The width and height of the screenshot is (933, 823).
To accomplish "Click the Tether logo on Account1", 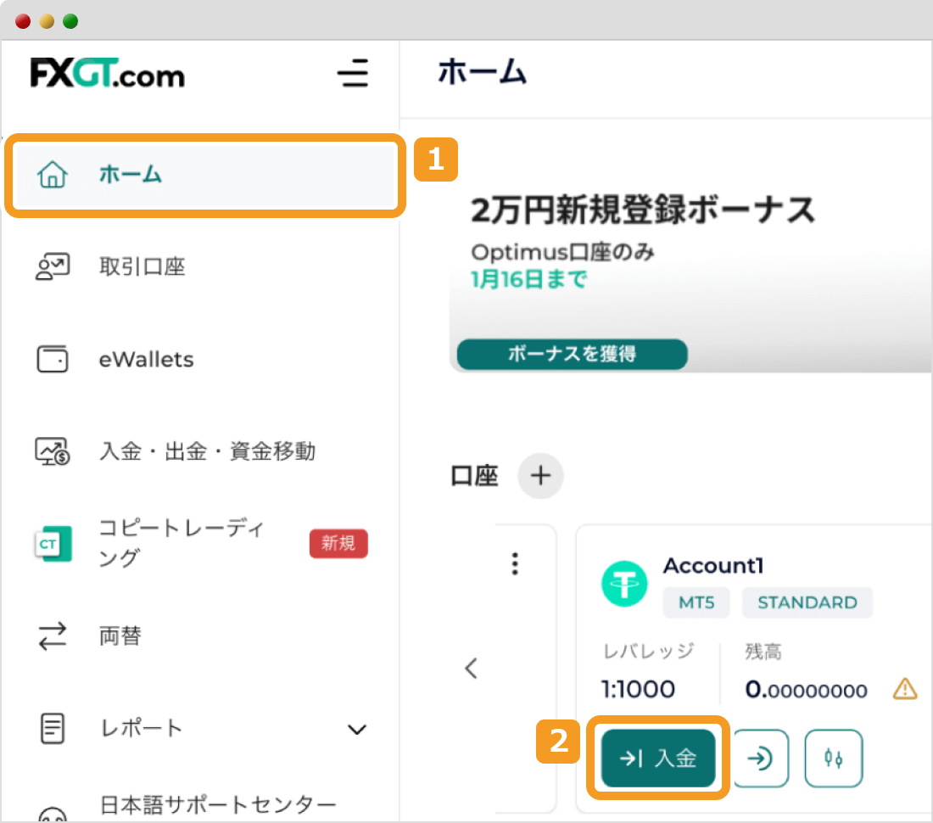I will coord(624,584).
